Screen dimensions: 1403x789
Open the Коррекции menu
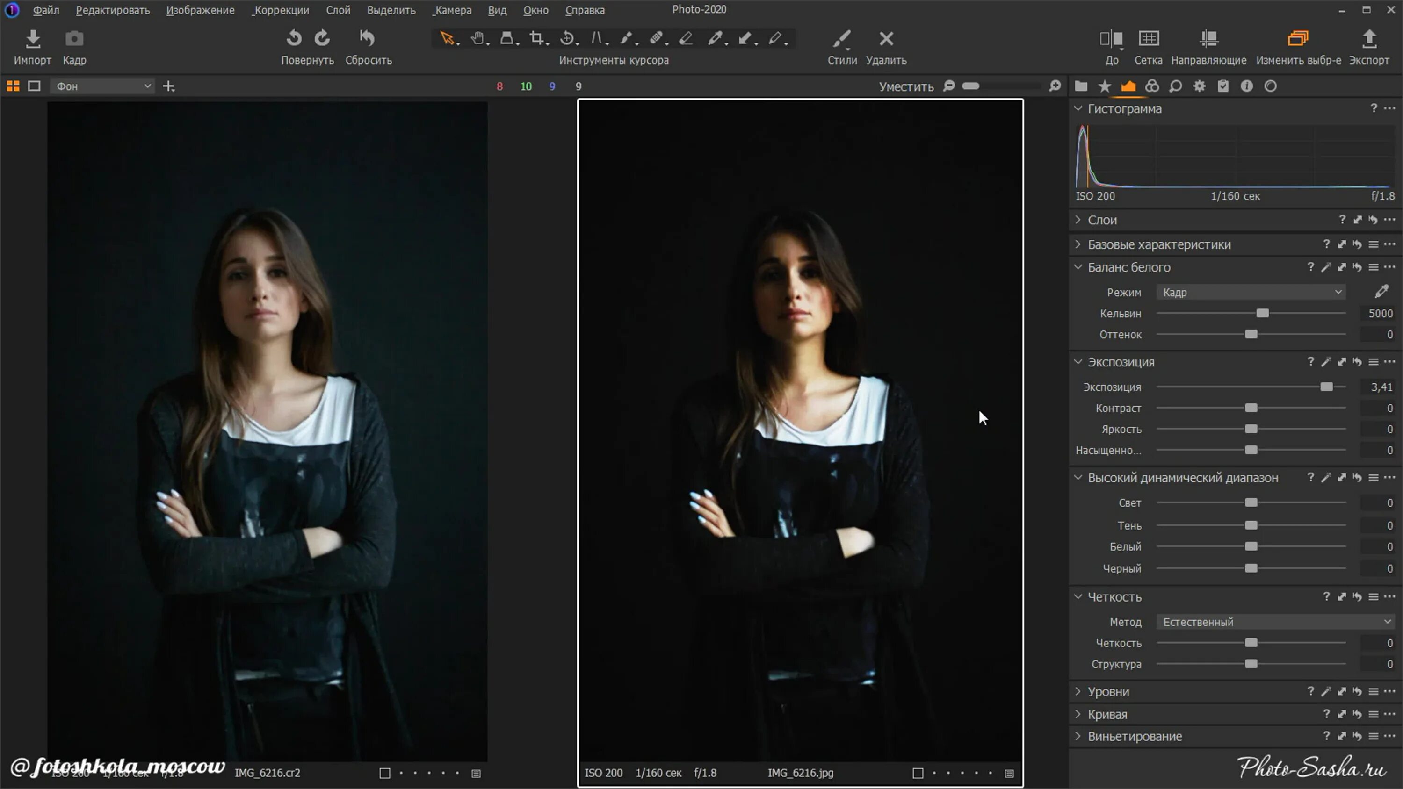281,10
